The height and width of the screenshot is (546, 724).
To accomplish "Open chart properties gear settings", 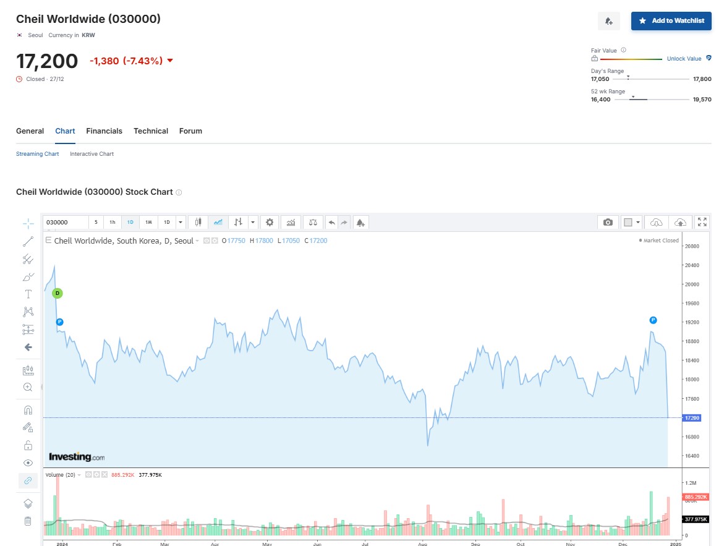I will pos(270,222).
